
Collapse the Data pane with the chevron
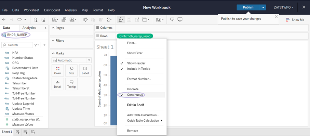point(45,28)
